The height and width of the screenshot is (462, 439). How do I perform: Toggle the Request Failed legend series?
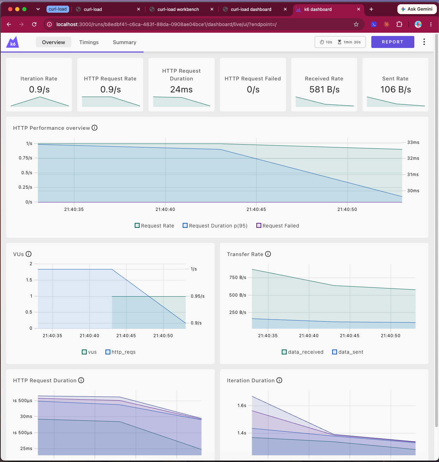[278, 226]
